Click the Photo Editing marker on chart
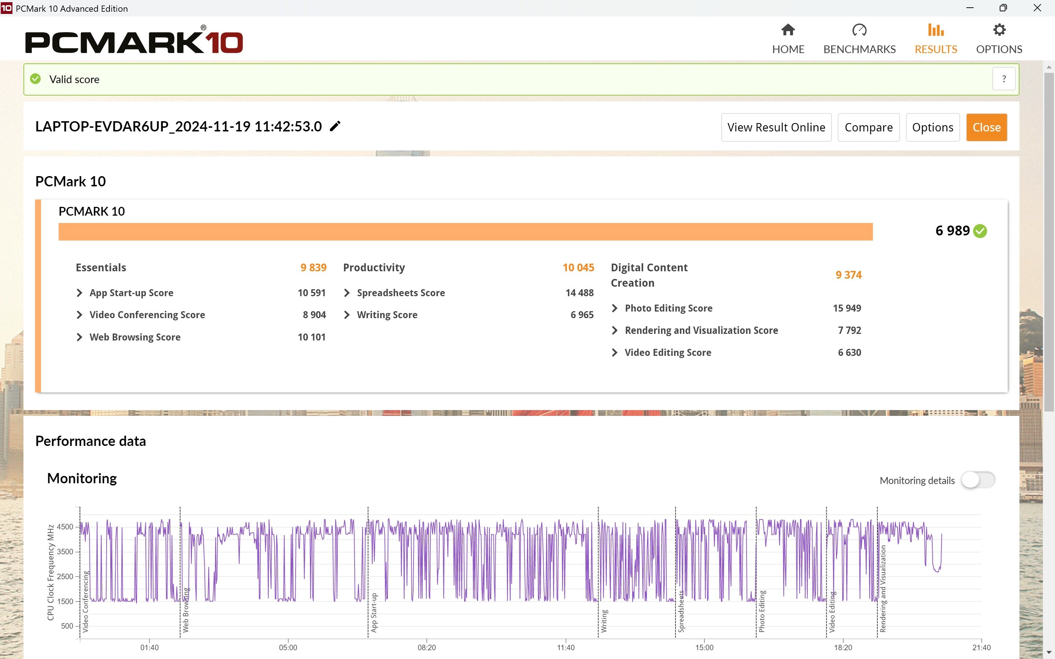 coord(762,611)
